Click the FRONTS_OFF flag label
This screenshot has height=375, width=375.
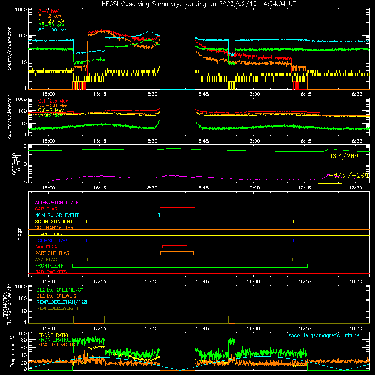click(x=49, y=266)
